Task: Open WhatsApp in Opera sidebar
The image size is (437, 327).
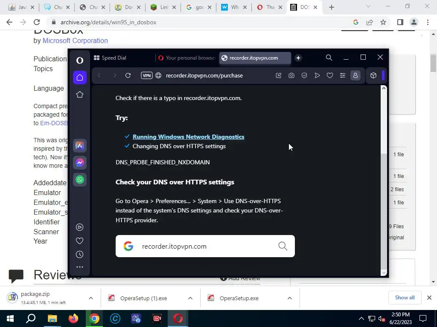Action: 80,180
